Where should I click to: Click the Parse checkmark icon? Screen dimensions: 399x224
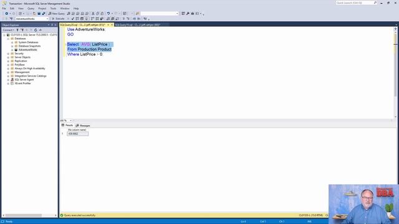tap(73, 19)
